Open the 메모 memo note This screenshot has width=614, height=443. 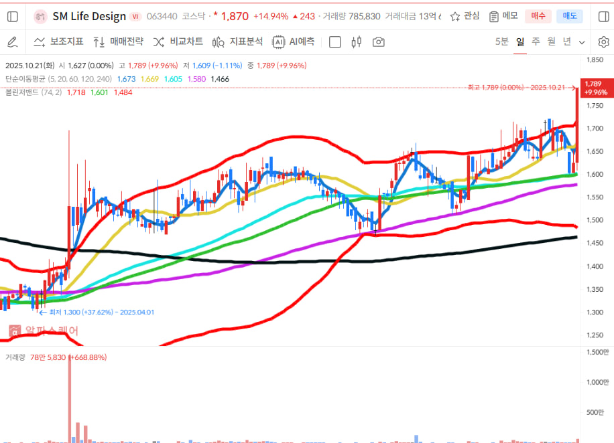[x=503, y=16]
